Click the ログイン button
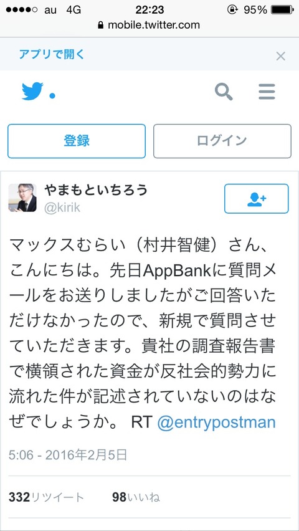This screenshot has width=299, height=531. coord(222,141)
